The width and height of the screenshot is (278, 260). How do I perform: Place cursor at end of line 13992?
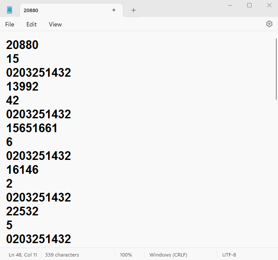pos(39,87)
